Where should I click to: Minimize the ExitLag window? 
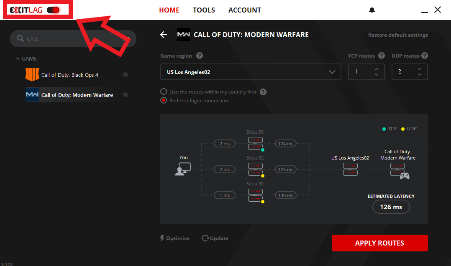(x=425, y=12)
